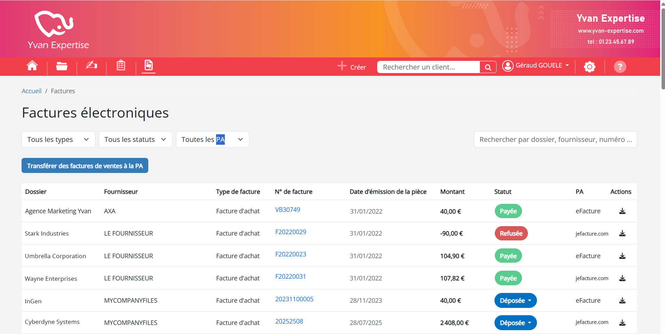The height and width of the screenshot is (334, 665).
Task: Expand the 'Toutes les PA' dropdown
Action: click(212, 140)
